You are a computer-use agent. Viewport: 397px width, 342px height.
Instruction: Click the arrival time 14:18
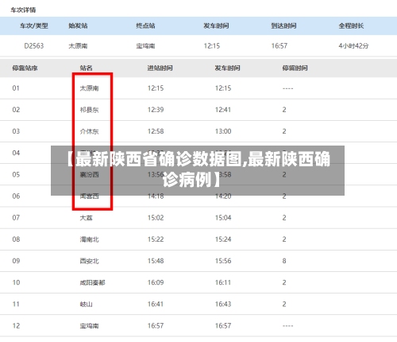point(156,196)
